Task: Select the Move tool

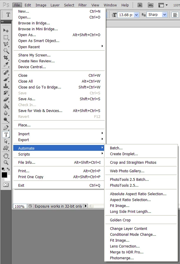Action: pos(6,31)
